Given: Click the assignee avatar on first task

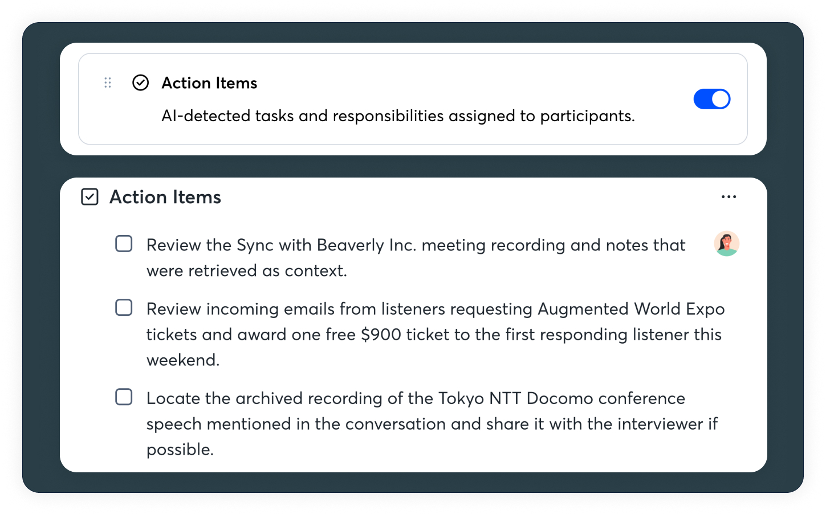Looking at the screenshot, I should (x=726, y=244).
